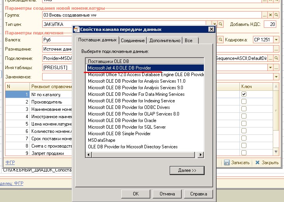Screen dimensions: 284x202
Task: Click table scrollbar up arrow
Action: [x=276, y=87]
